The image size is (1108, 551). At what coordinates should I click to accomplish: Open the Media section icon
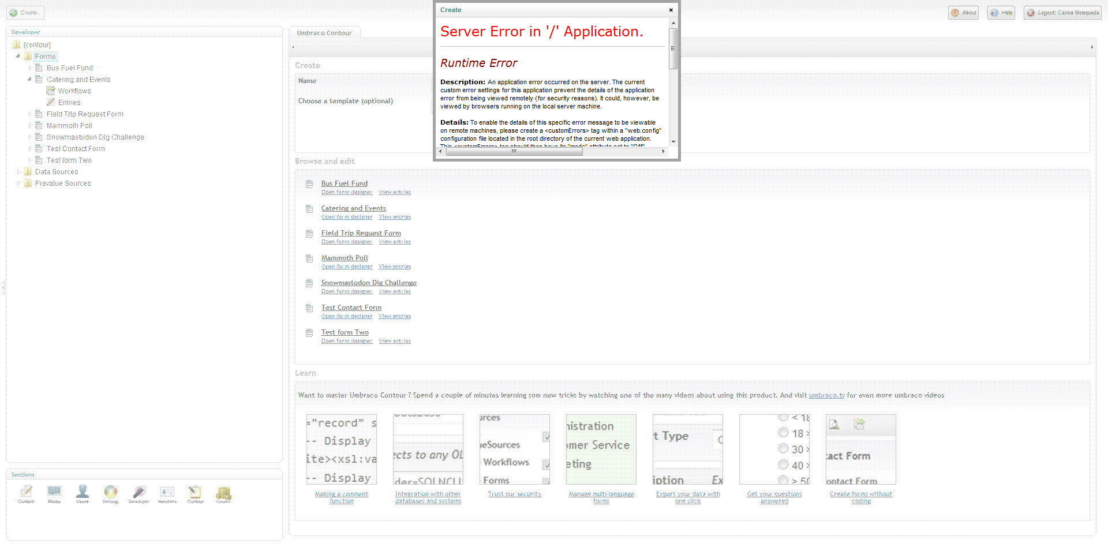click(x=54, y=492)
